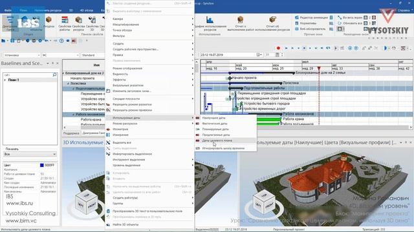Click search magnifier in Baselines panel

click(54, 75)
